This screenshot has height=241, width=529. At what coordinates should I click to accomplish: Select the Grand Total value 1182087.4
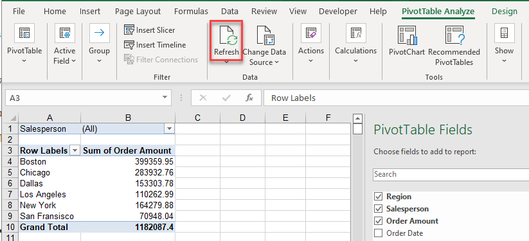click(x=128, y=227)
